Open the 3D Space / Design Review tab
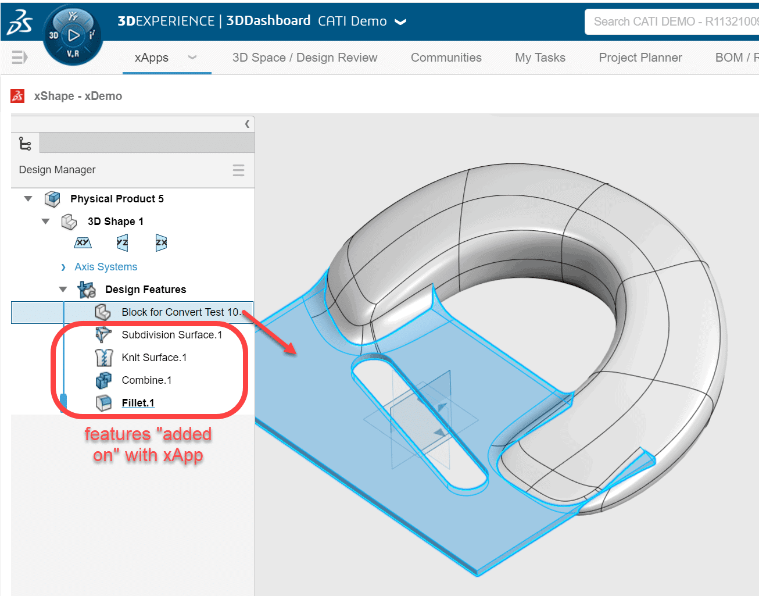This screenshot has height=596, width=759. (305, 58)
